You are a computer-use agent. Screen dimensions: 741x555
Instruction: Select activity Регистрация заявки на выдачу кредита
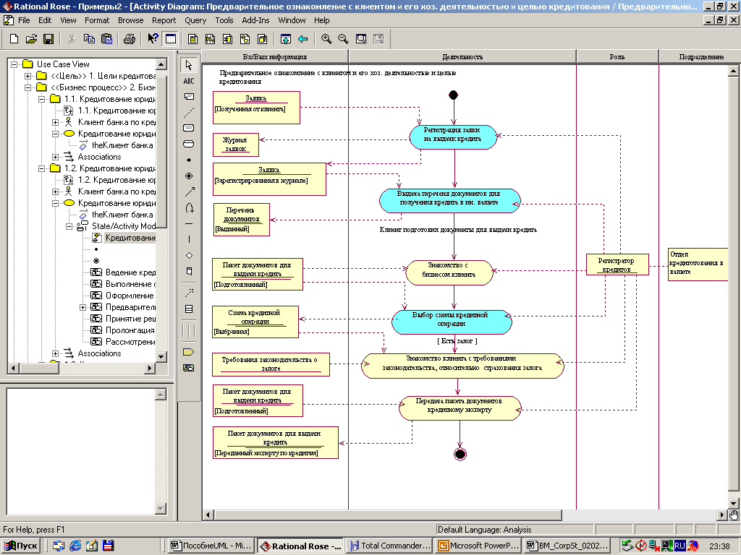tap(453, 137)
